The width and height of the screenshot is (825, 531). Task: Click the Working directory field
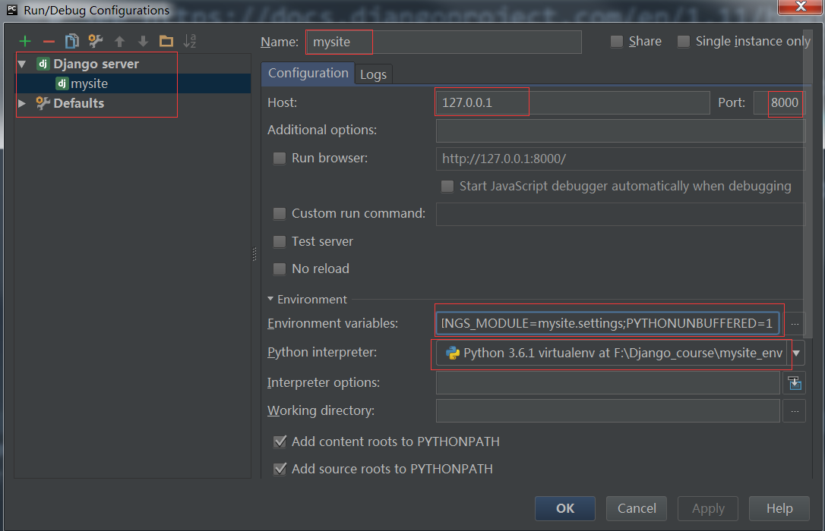pyautogui.click(x=608, y=410)
